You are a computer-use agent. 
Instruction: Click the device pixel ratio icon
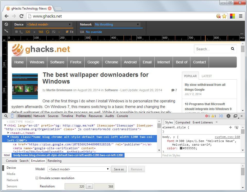pos(54,32)
